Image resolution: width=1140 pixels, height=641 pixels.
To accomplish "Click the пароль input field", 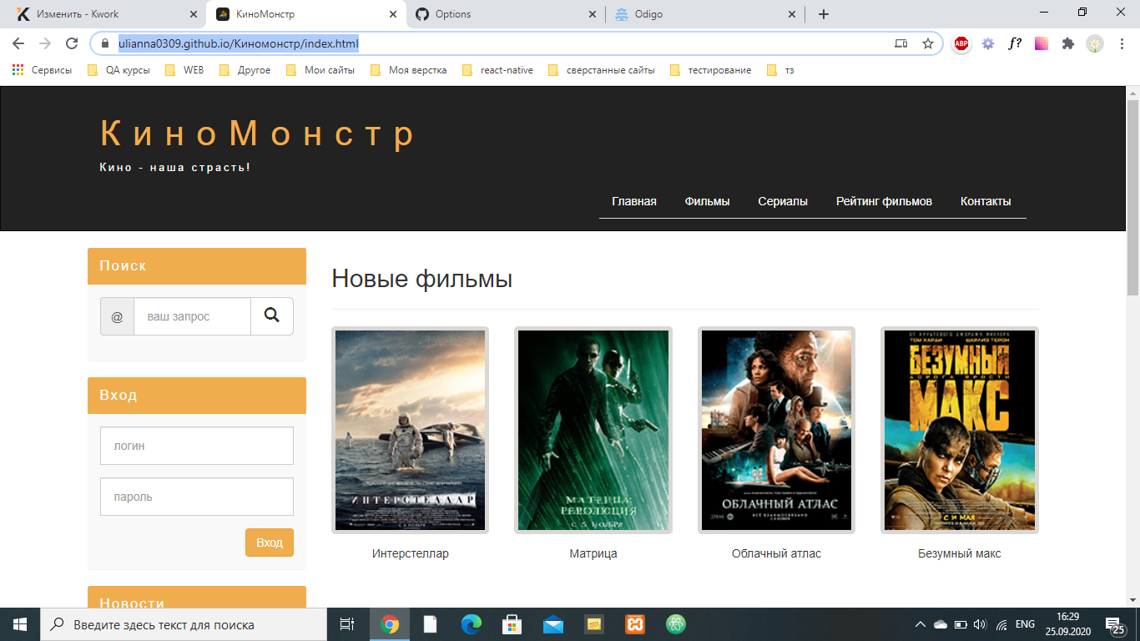I will pyautogui.click(x=197, y=497).
